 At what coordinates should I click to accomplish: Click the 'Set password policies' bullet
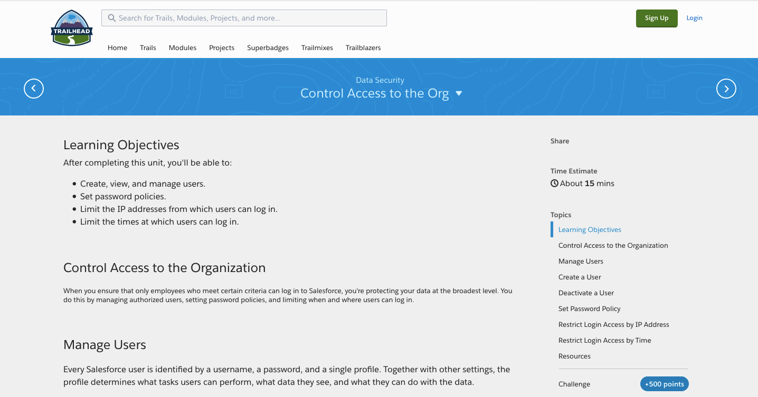[123, 197]
